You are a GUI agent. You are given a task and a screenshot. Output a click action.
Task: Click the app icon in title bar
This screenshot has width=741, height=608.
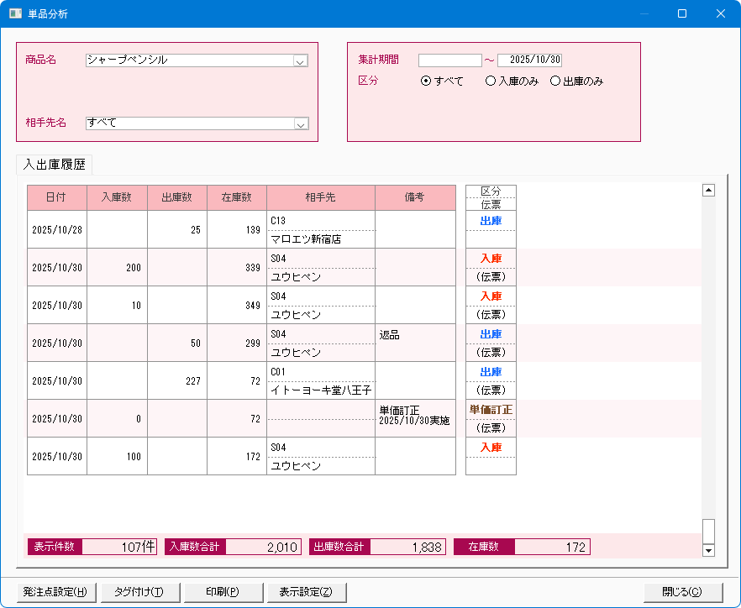click(15, 13)
